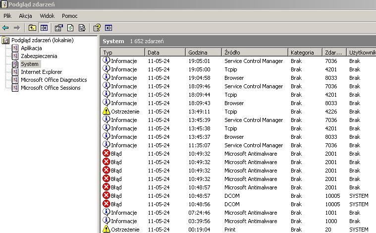Select the Internet Explorer log

(41, 72)
